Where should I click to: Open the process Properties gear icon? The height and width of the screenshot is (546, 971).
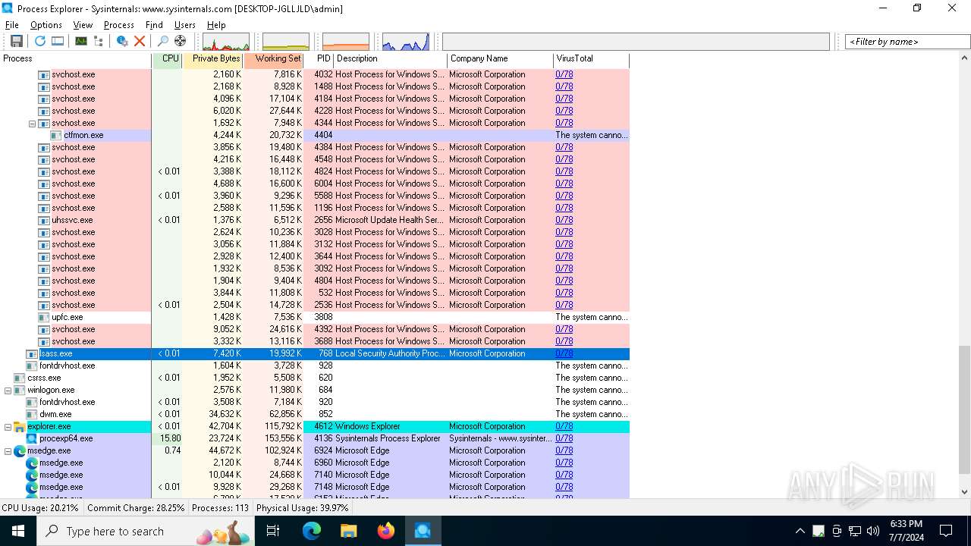pyautogui.click(x=122, y=41)
